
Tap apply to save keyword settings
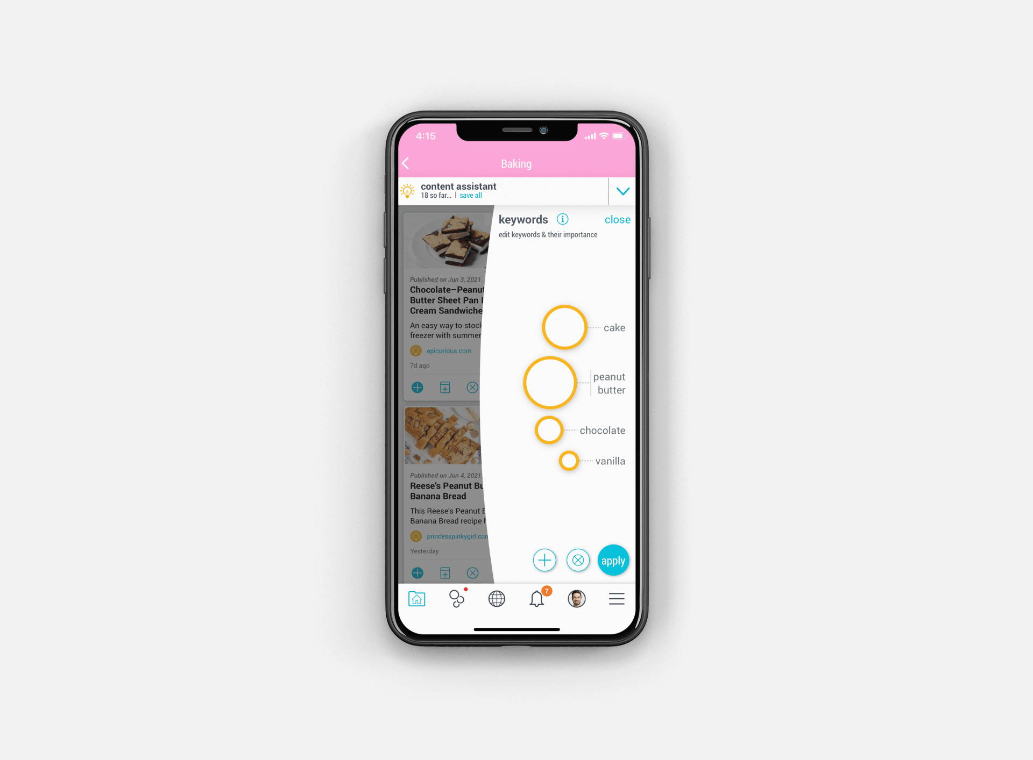click(x=613, y=560)
